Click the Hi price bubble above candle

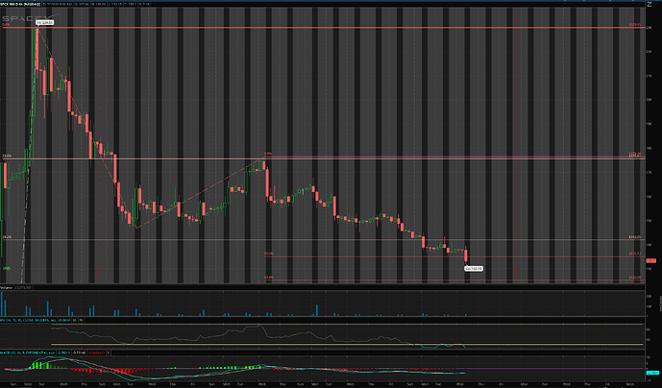pos(45,22)
